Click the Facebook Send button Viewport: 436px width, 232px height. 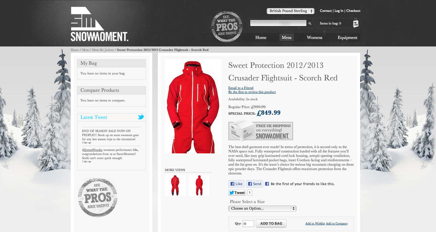tap(255, 184)
